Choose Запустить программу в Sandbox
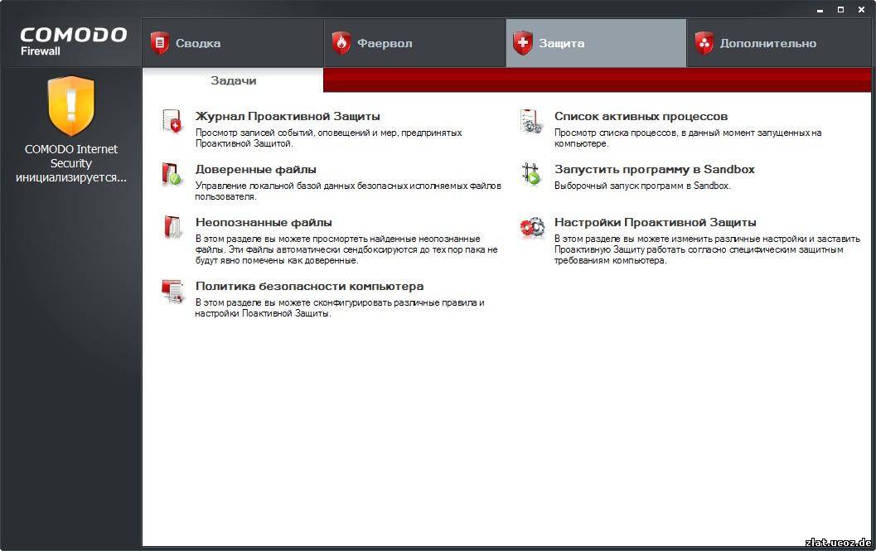This screenshot has width=876, height=551. [x=654, y=169]
